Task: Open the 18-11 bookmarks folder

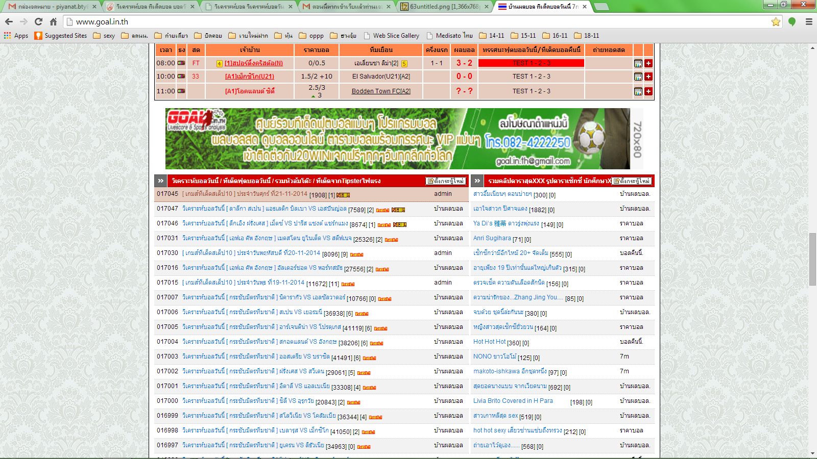Action: [x=587, y=36]
